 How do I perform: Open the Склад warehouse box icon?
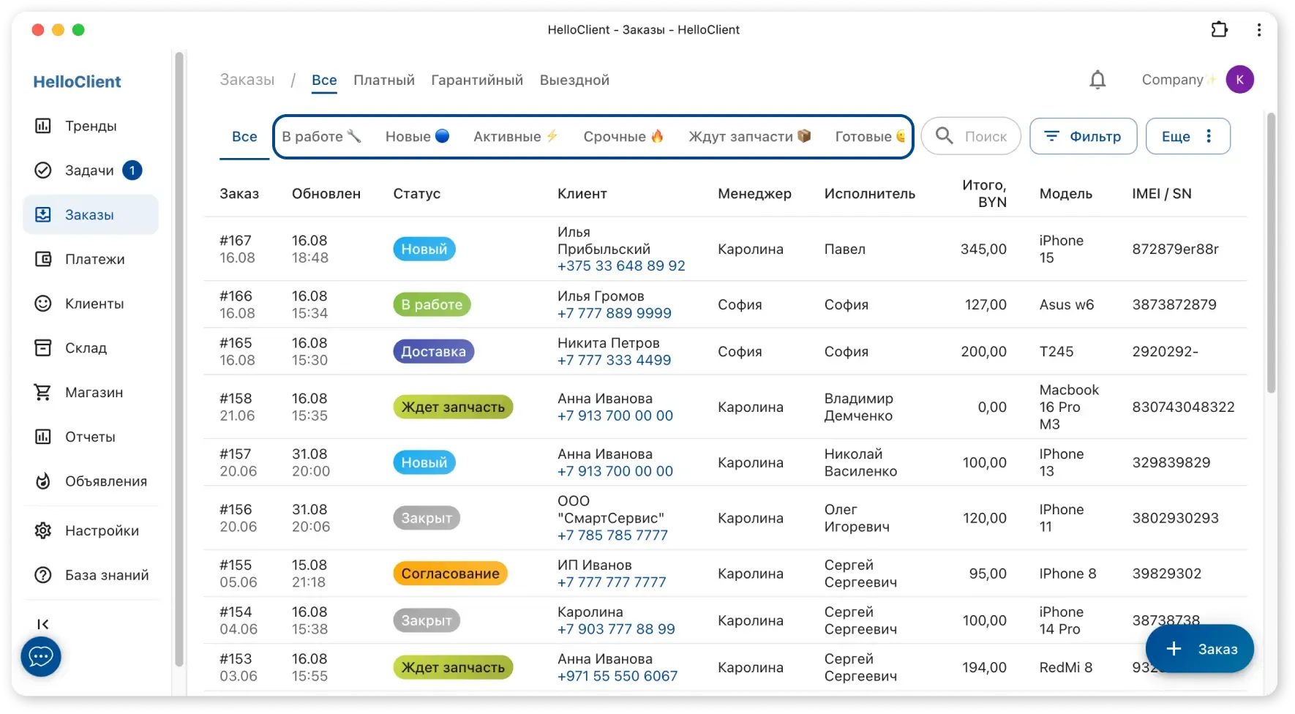(43, 348)
